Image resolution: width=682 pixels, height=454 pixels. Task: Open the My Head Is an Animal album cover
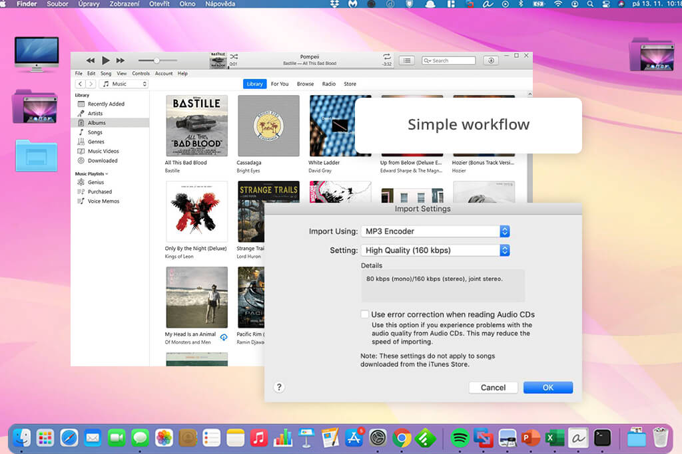[x=196, y=297]
